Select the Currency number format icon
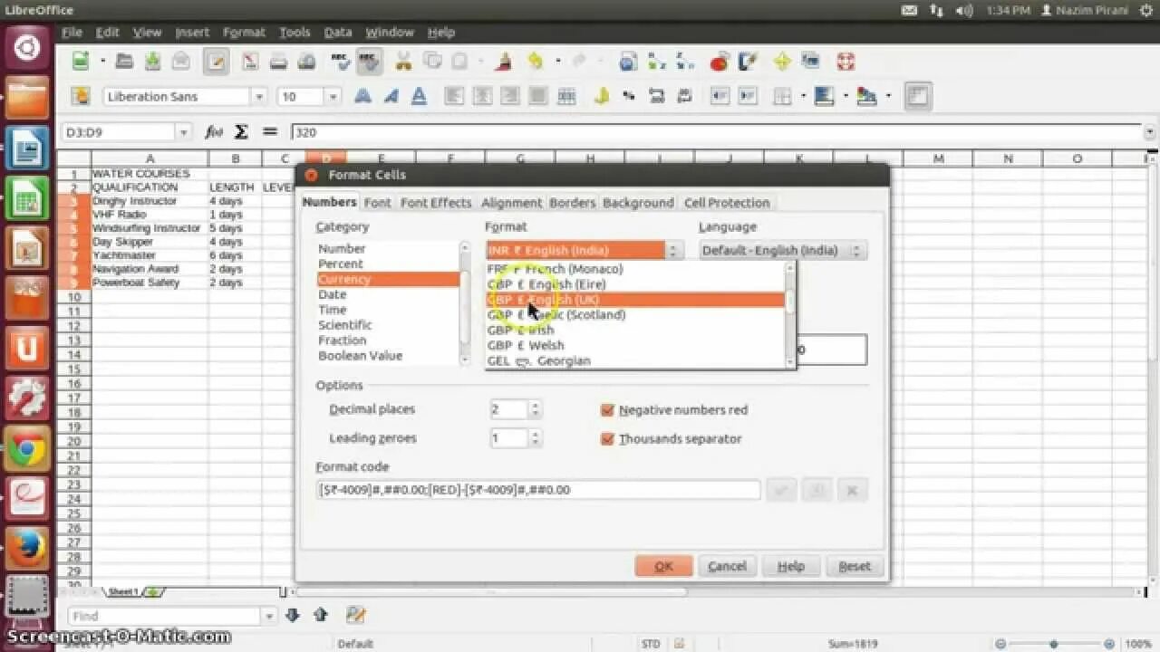 click(599, 96)
